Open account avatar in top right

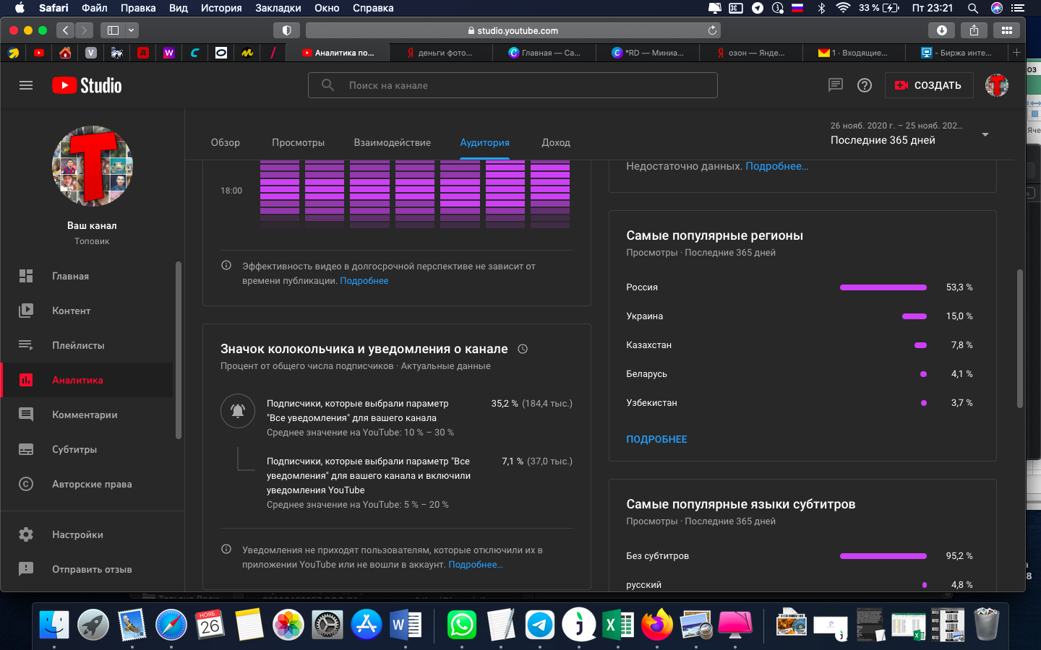tap(997, 85)
